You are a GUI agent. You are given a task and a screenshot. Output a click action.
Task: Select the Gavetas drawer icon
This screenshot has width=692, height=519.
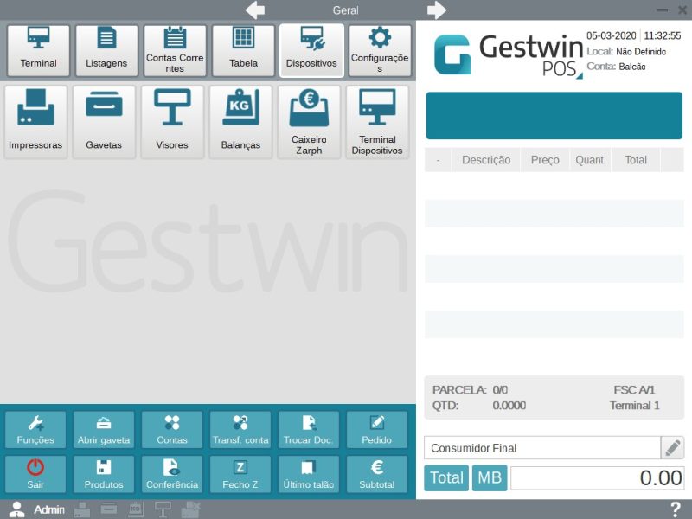tap(104, 122)
